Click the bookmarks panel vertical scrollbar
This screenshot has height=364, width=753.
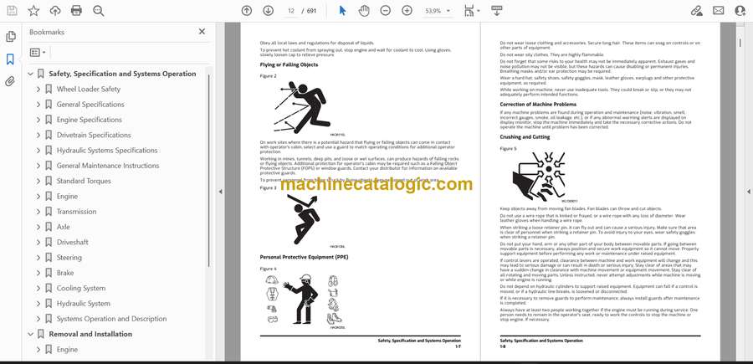[x=209, y=171]
